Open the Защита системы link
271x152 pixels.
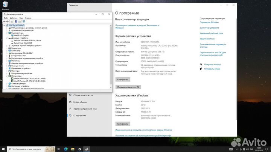[207, 39]
